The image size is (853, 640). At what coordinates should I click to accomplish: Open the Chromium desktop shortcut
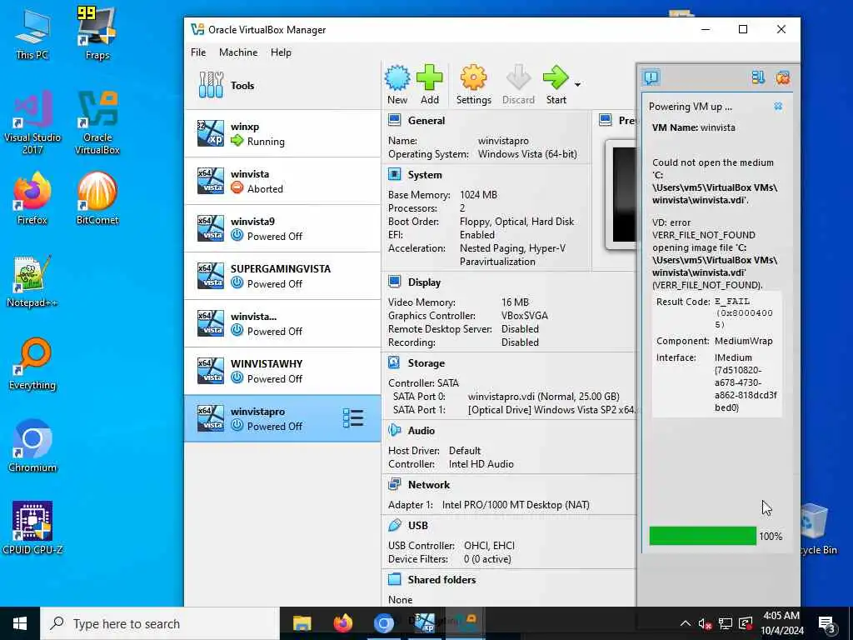(x=32, y=445)
